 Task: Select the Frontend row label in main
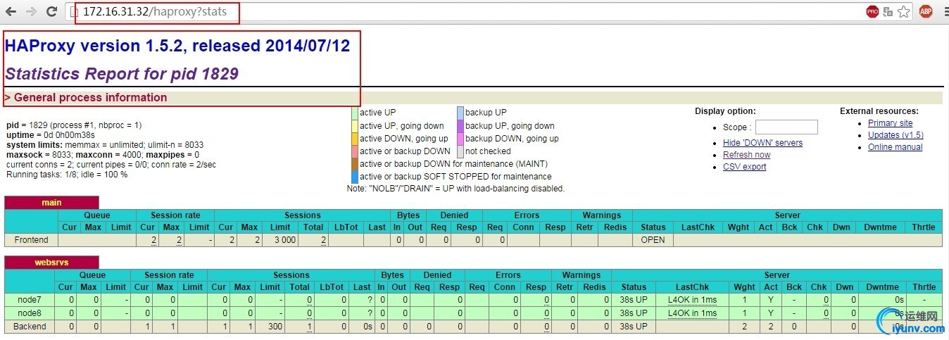(31, 240)
